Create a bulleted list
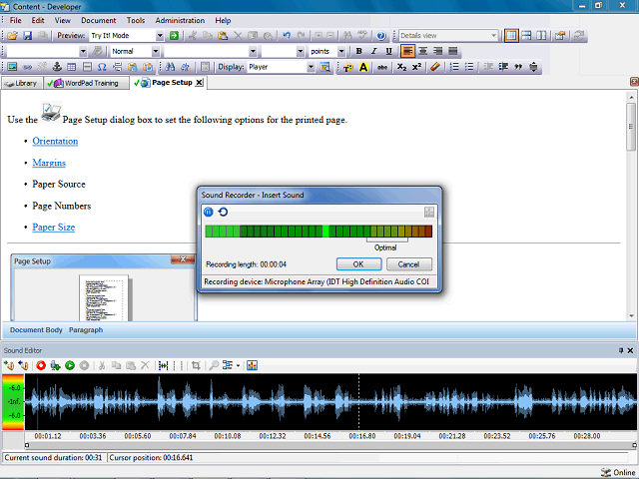 [x=469, y=67]
